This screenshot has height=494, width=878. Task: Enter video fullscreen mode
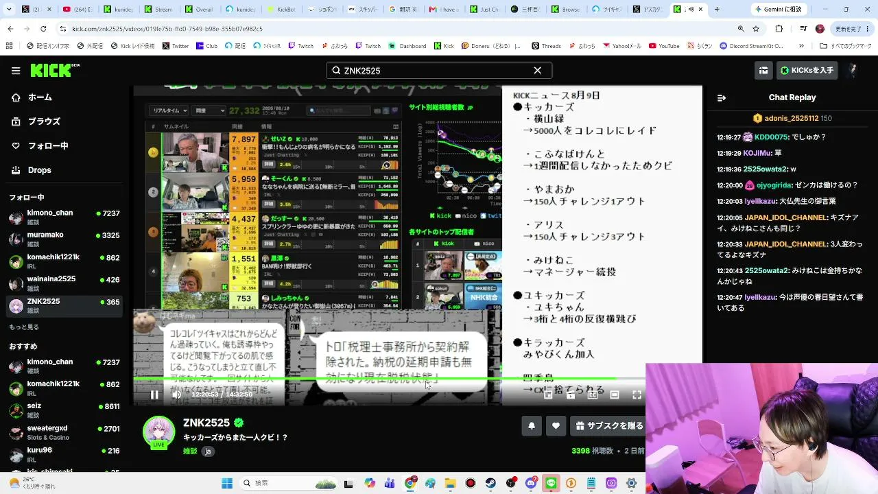coord(637,395)
